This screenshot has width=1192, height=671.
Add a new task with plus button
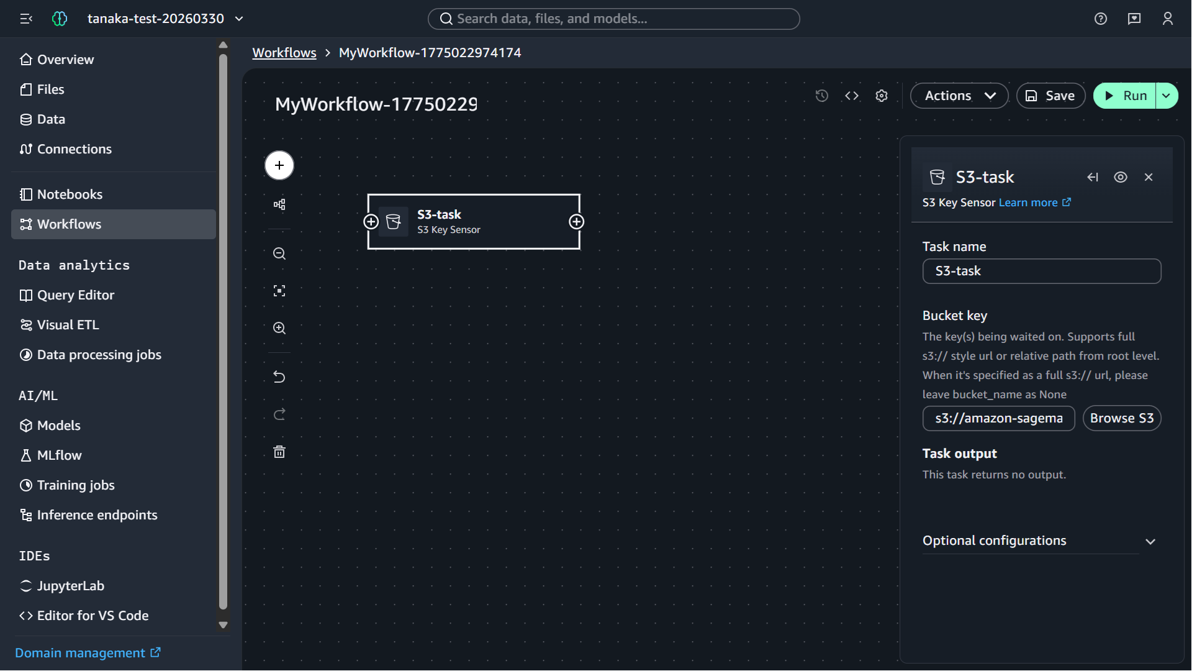pyautogui.click(x=279, y=165)
